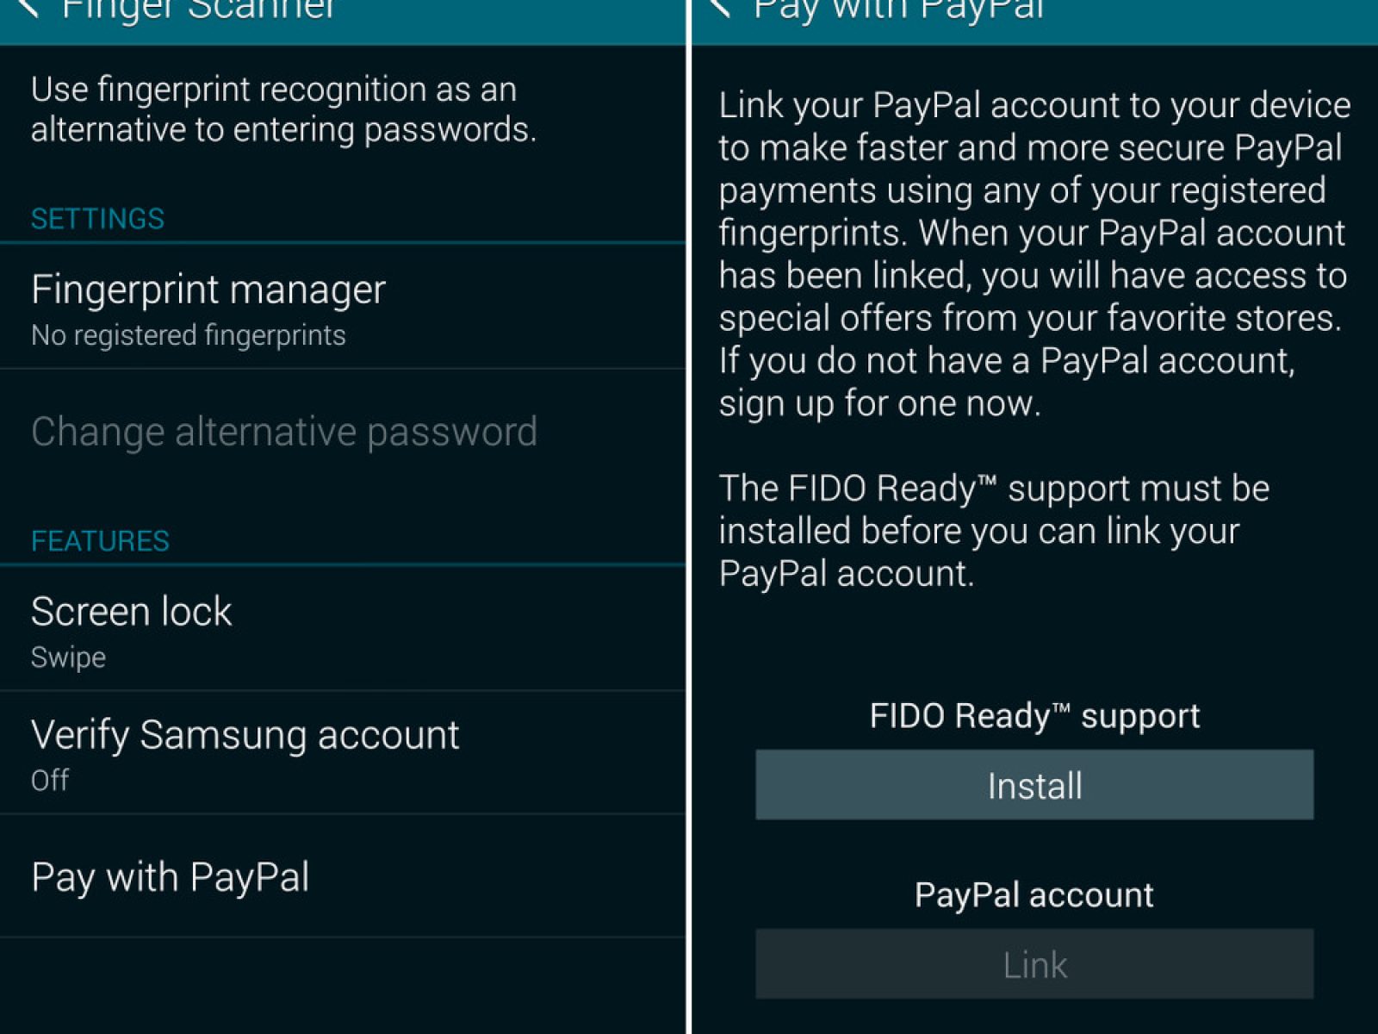Click the SETTINGS section header

point(97,219)
